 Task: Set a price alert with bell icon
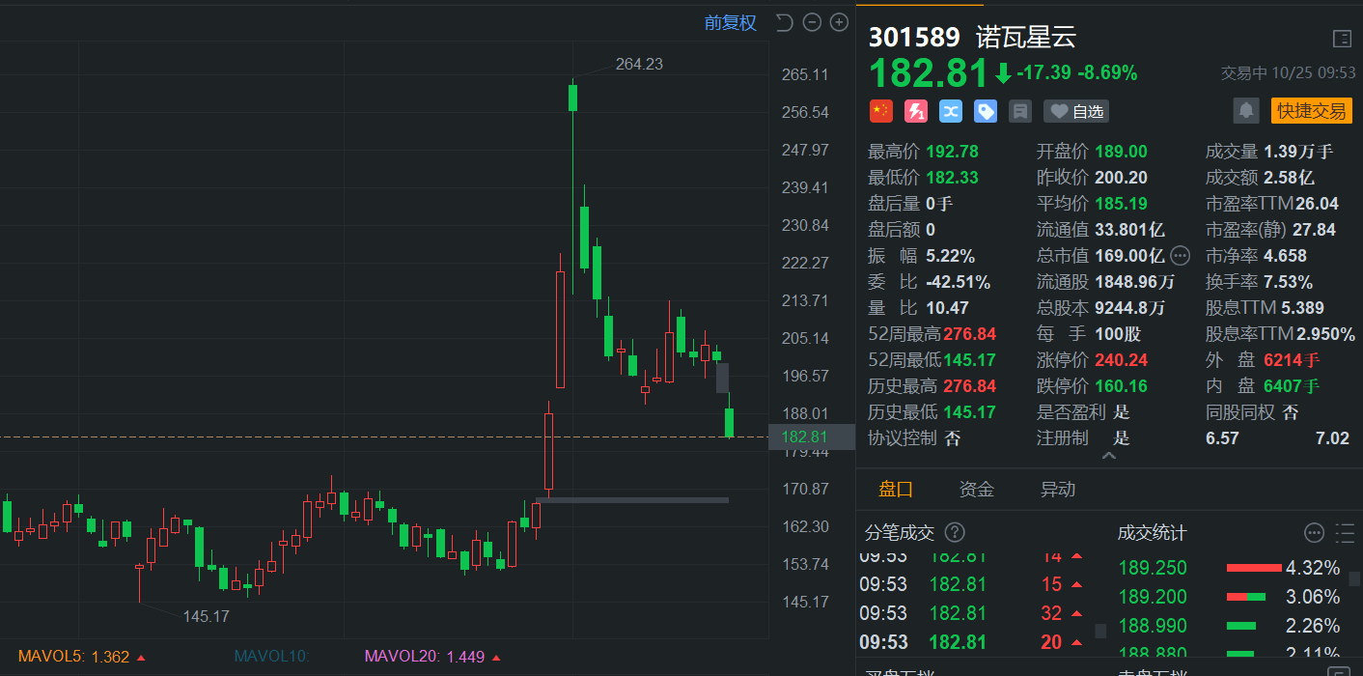tap(1246, 111)
